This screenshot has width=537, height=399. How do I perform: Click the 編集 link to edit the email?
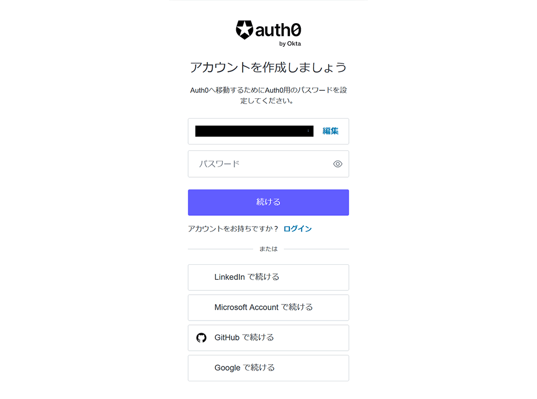330,131
